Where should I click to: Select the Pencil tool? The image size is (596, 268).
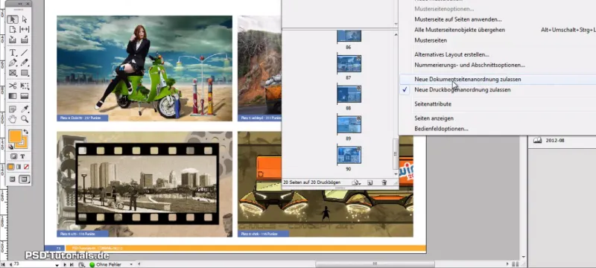point(25,63)
